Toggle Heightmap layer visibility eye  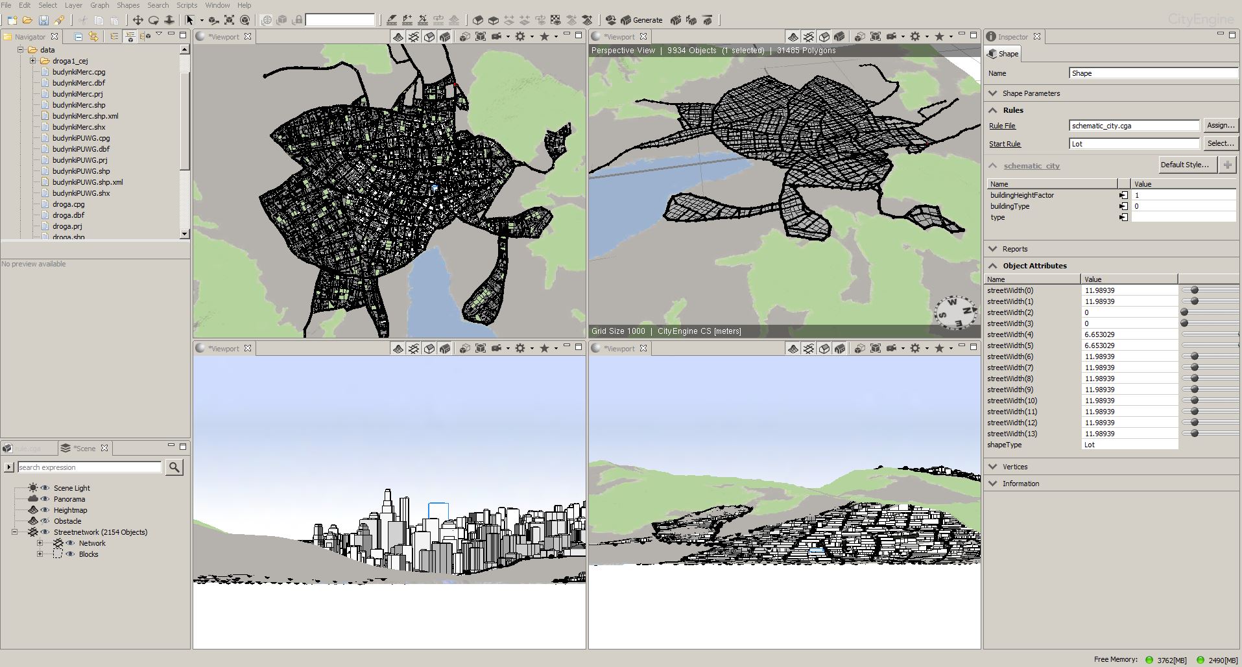click(45, 509)
